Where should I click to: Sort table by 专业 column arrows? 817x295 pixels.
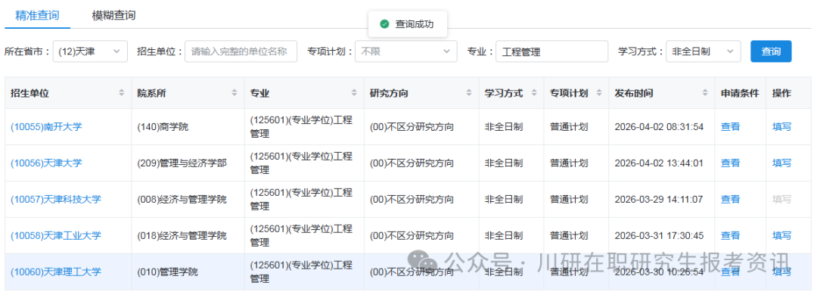[354, 93]
